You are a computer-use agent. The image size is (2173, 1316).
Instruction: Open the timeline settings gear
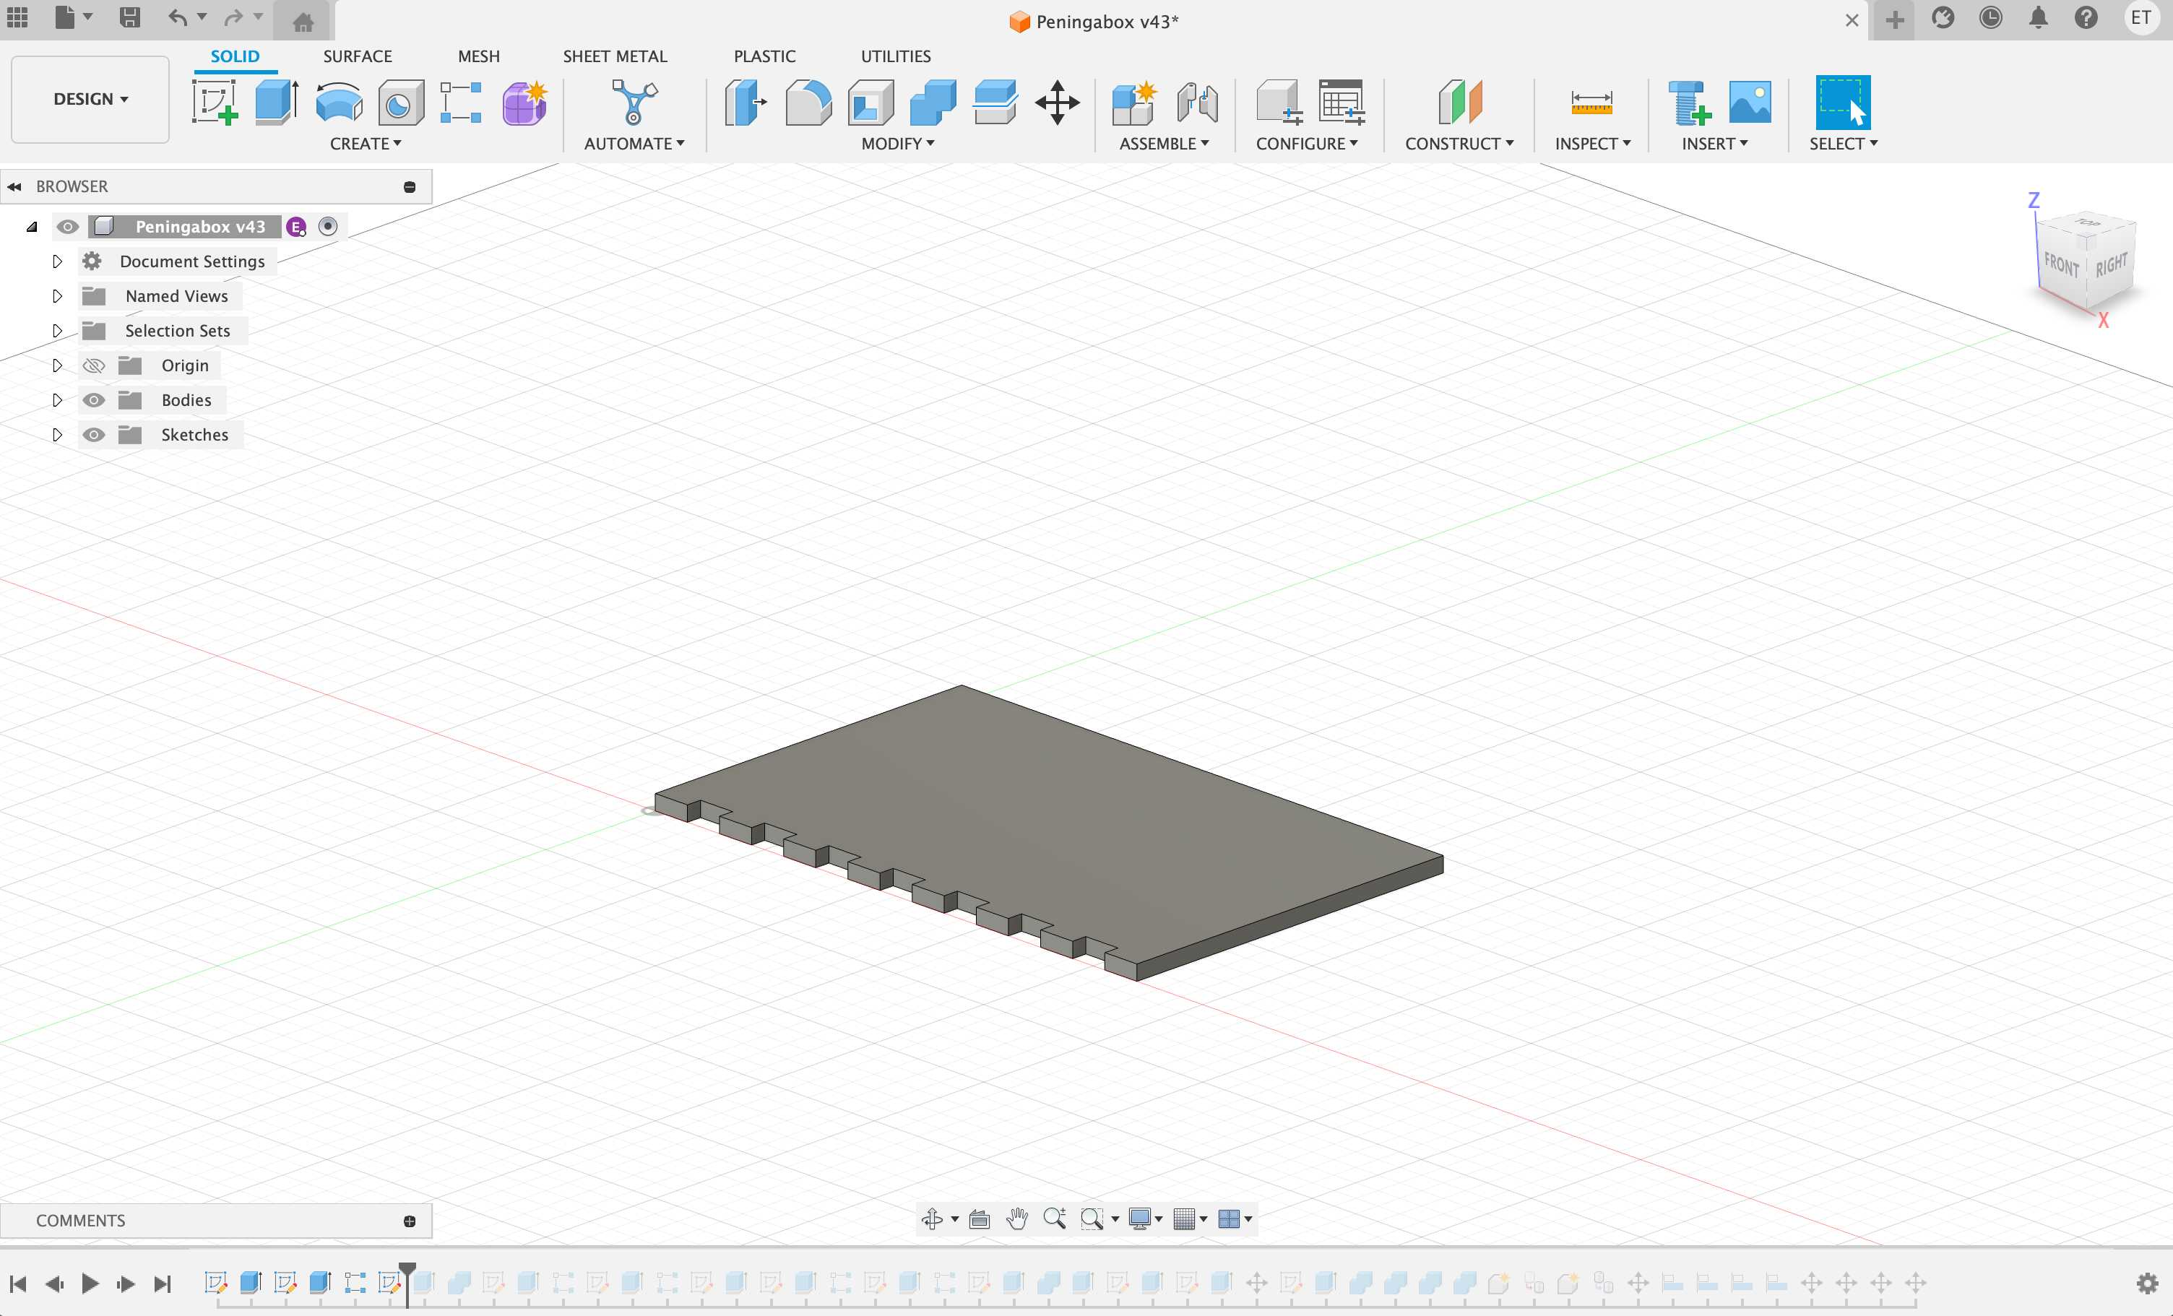click(x=2148, y=1283)
